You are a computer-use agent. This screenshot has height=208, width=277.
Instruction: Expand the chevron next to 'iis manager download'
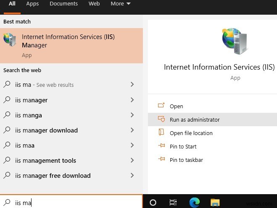click(132, 130)
